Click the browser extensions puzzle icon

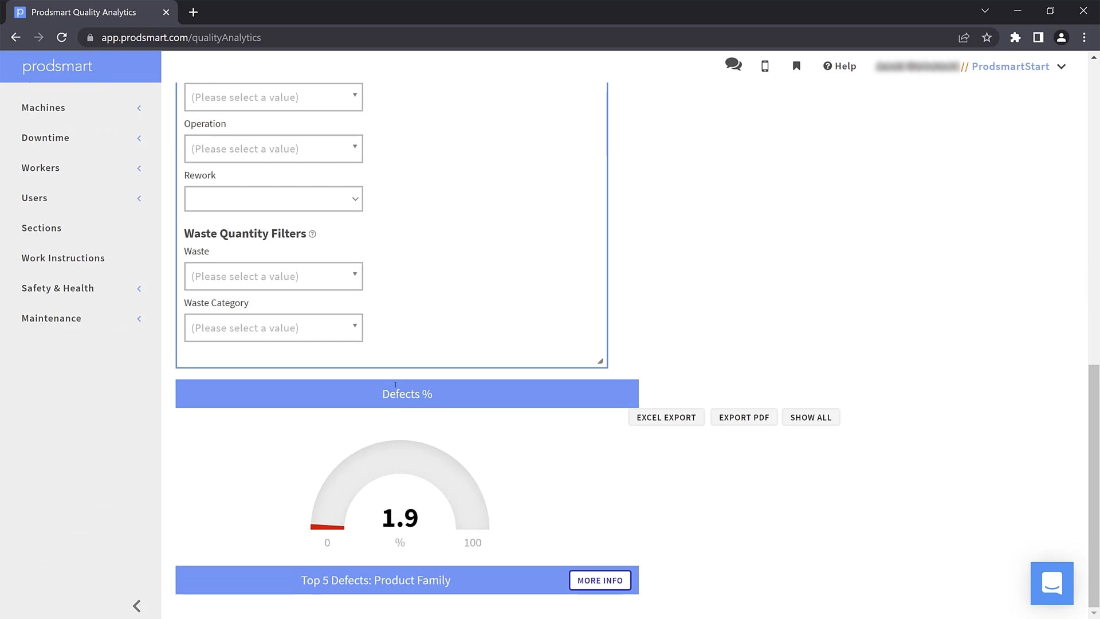tap(1015, 37)
